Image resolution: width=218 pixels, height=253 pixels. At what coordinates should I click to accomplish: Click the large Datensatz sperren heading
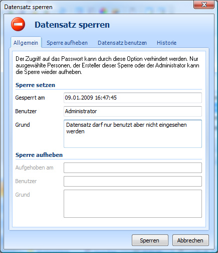[72, 25]
